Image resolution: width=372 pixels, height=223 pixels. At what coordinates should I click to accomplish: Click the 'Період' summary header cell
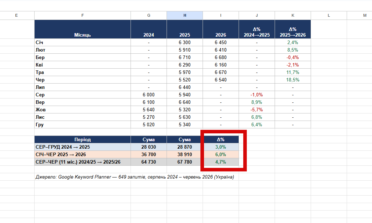tap(82, 139)
